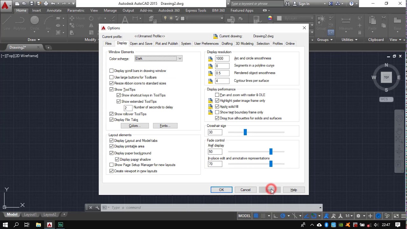Screen dimensions: 407x229
Task: Expand the Groups panel dropdown
Action: pyautogui.click(x=325, y=40)
